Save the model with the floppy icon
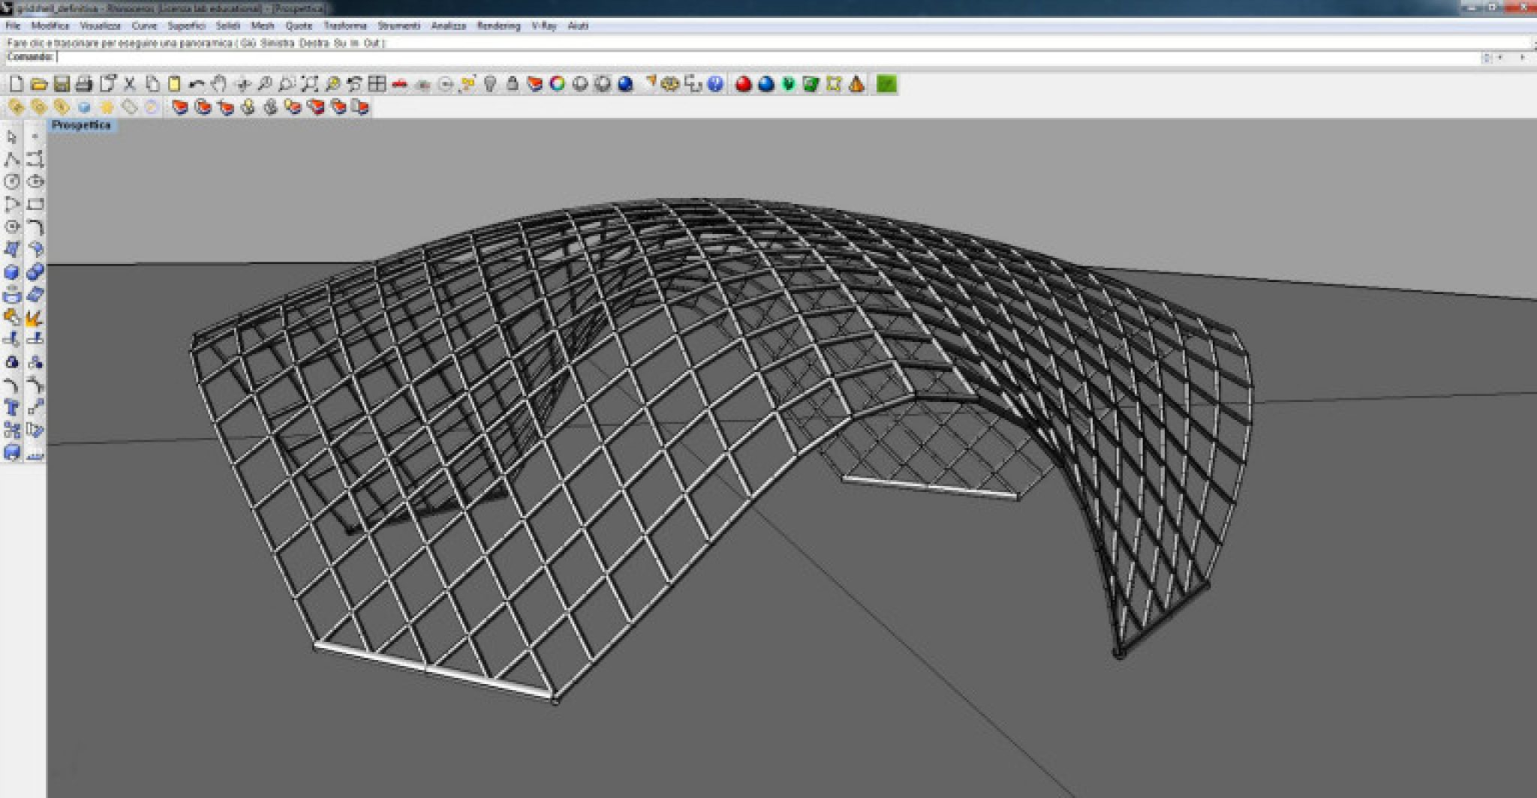The image size is (1537, 798). point(62,84)
